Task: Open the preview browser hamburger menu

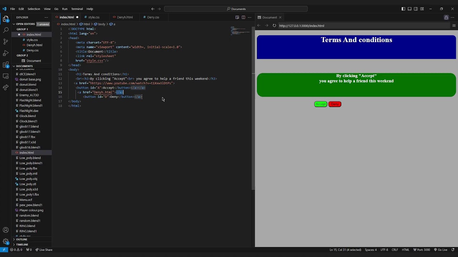Action: [x=454, y=26]
